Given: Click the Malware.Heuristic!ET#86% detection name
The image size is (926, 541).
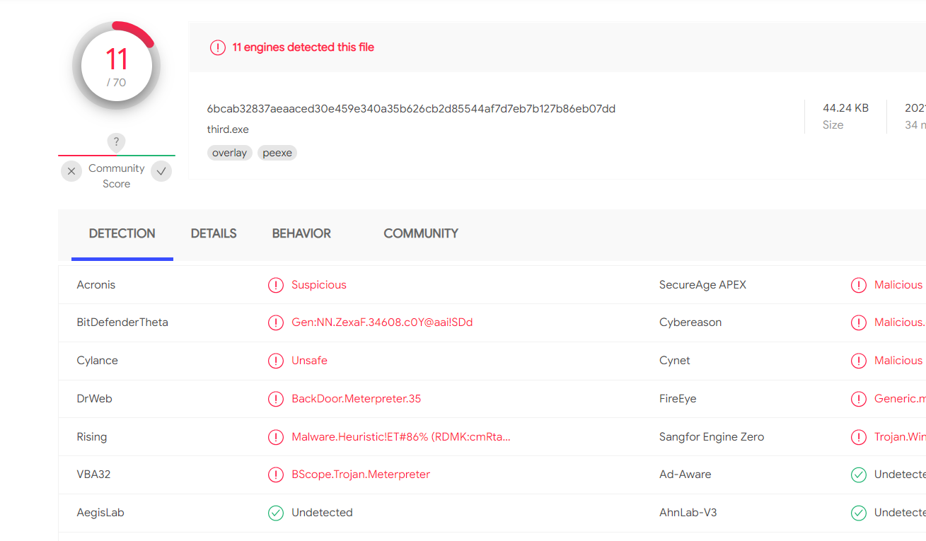Looking at the screenshot, I should (401, 437).
